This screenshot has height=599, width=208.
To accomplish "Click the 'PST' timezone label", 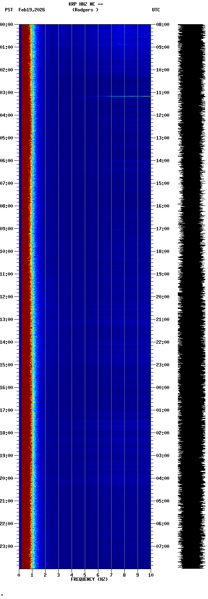I will pos(9,10).
